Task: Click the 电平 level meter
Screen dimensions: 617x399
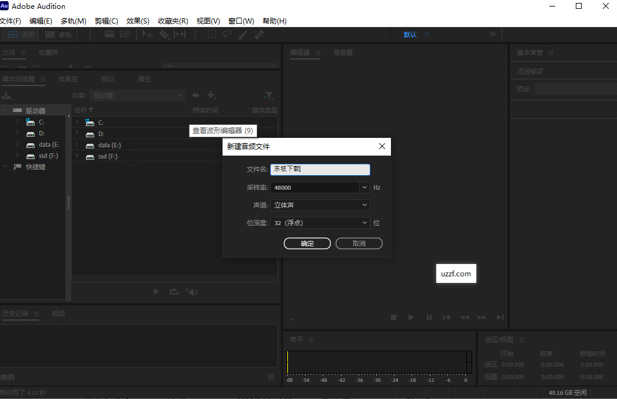Action: click(377, 362)
